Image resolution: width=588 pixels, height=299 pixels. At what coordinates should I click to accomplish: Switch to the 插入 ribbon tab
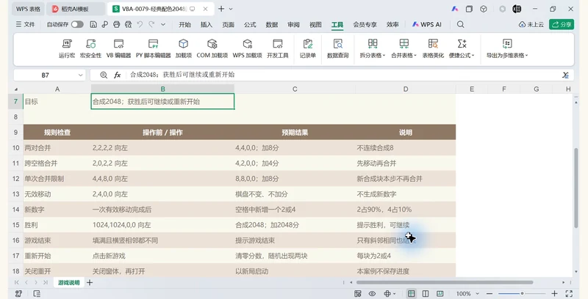tap(207, 24)
